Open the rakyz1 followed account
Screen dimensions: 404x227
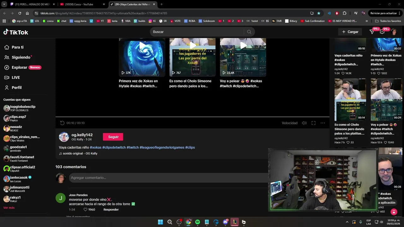point(12,199)
